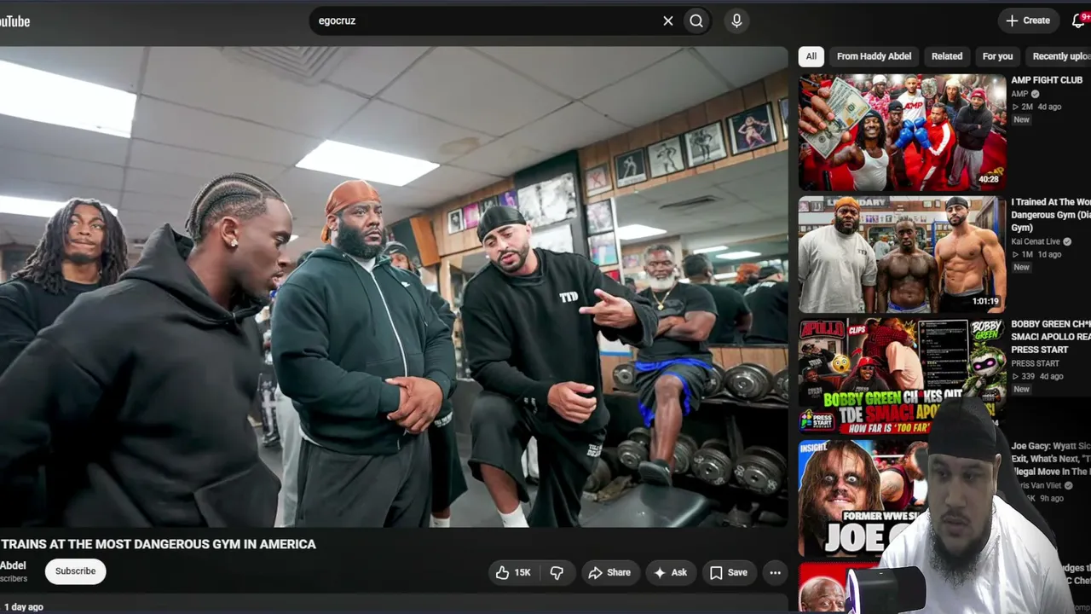Image resolution: width=1091 pixels, height=614 pixels.
Task: Click the magnifier search button
Action: 696,21
